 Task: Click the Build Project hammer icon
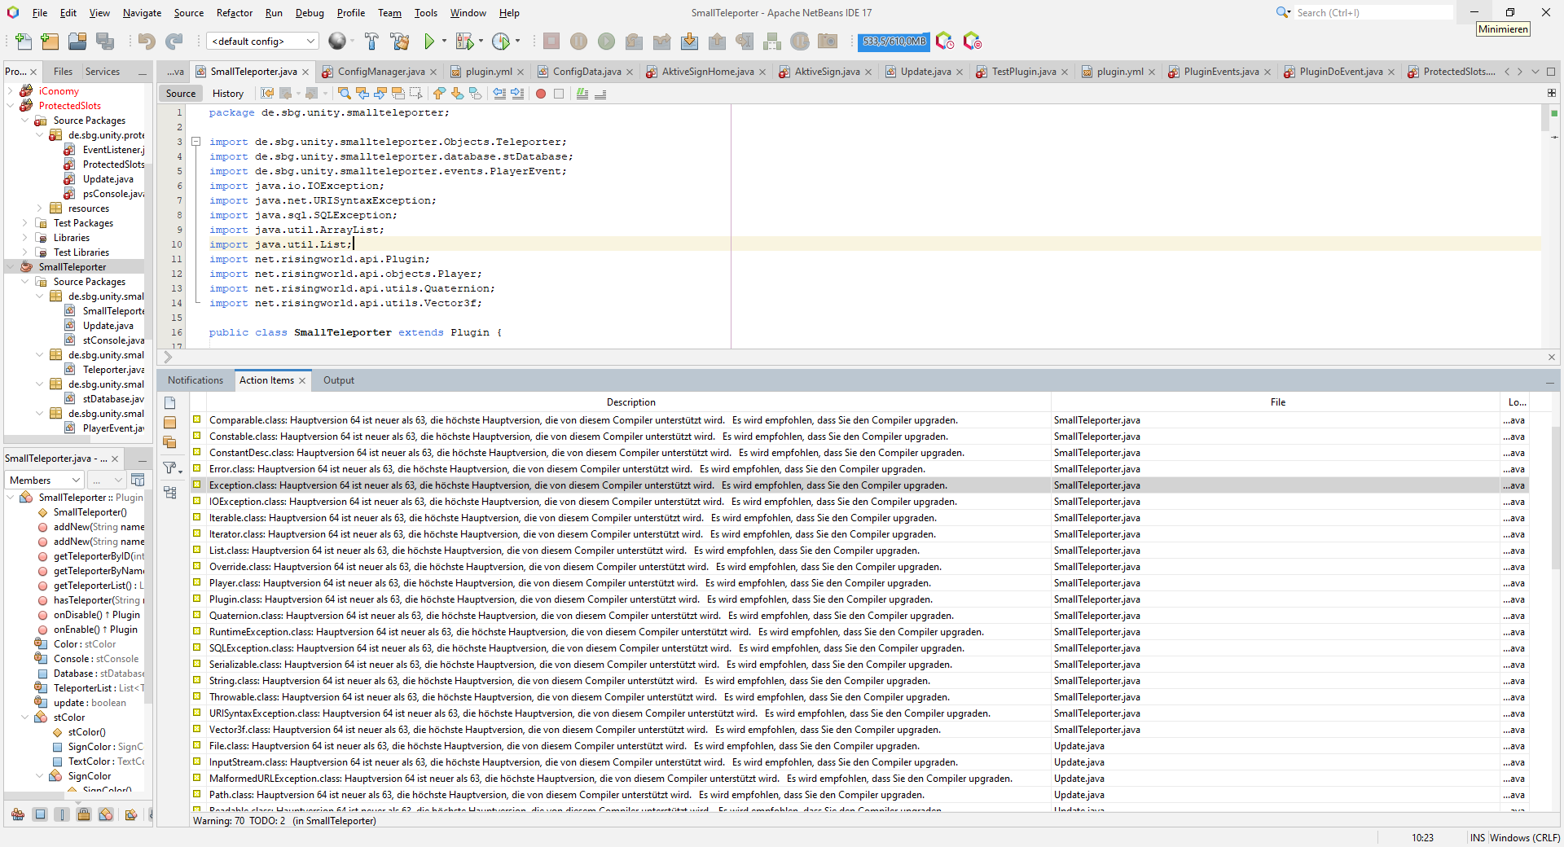[x=371, y=42]
